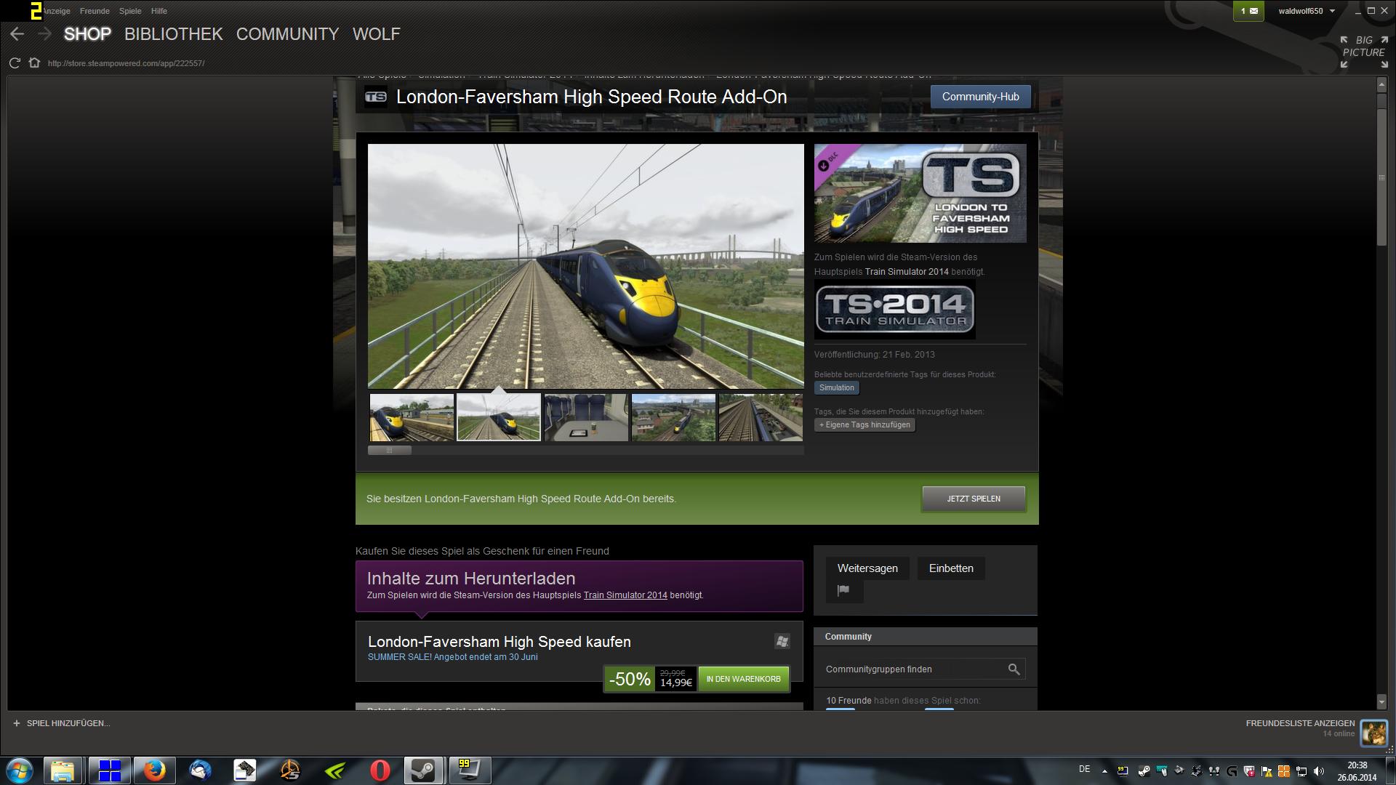Click the friends list avatar icon

tap(1373, 733)
